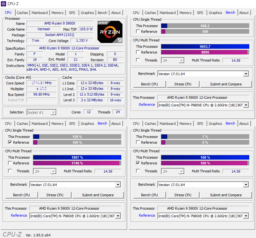
Task: Open About tab in the processor details panel
Action: click(116, 13)
